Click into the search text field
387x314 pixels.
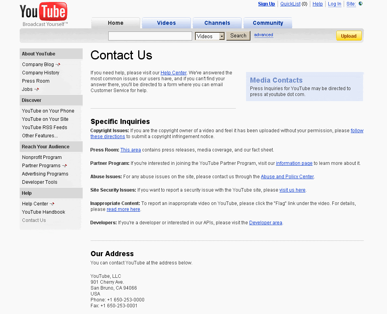[150, 36]
